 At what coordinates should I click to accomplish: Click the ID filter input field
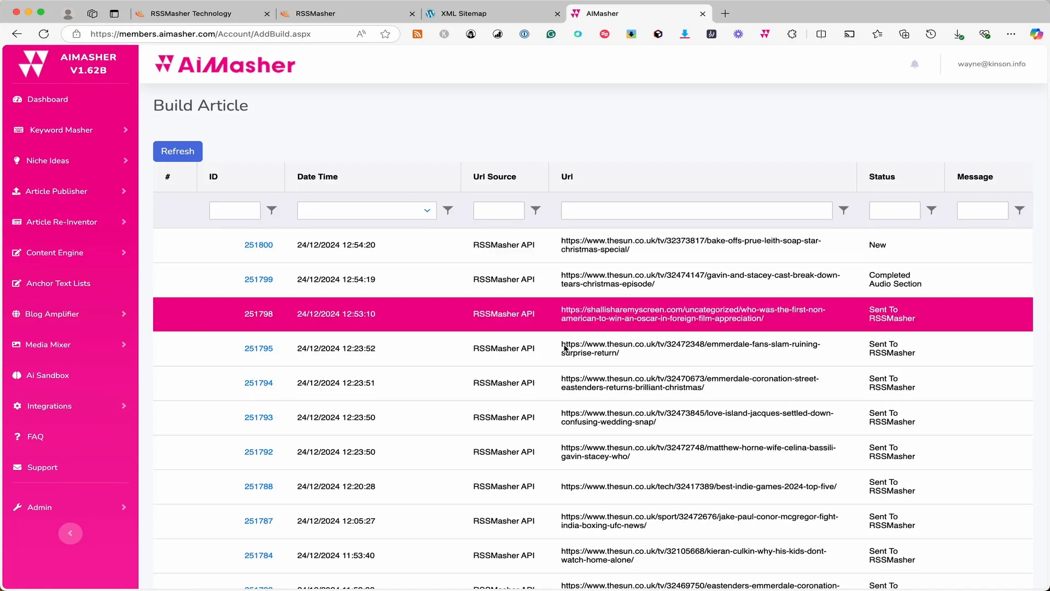coord(235,211)
